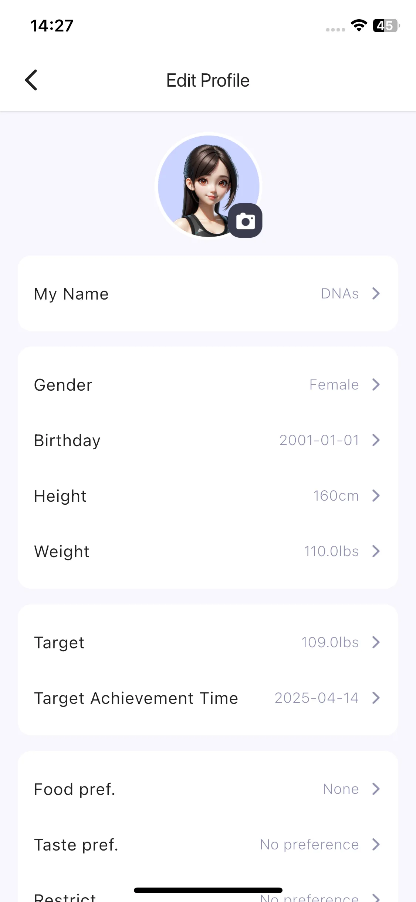The width and height of the screenshot is (416, 902).
Task: Open the Birthday chevron arrow
Action: click(376, 440)
